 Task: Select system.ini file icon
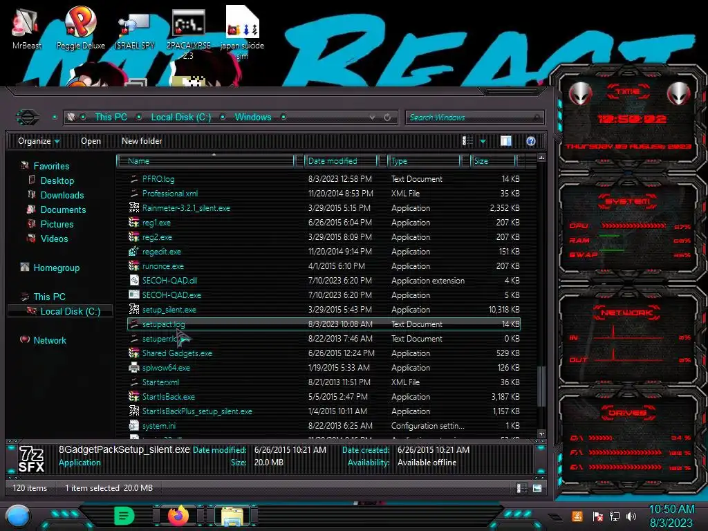click(x=133, y=425)
